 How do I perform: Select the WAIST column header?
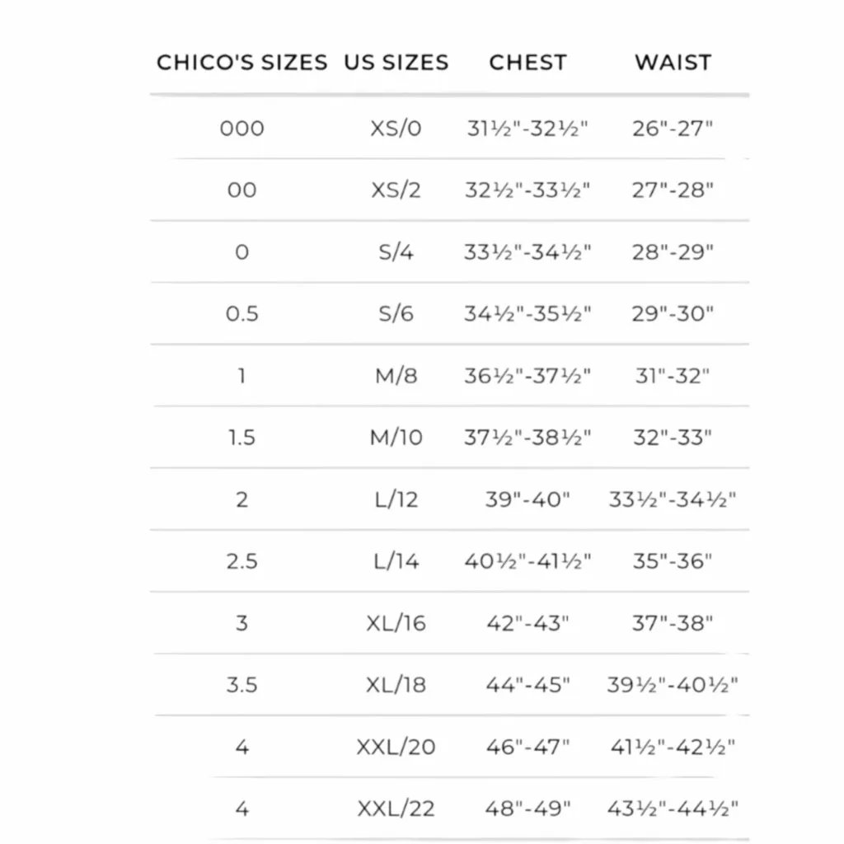[x=673, y=63]
